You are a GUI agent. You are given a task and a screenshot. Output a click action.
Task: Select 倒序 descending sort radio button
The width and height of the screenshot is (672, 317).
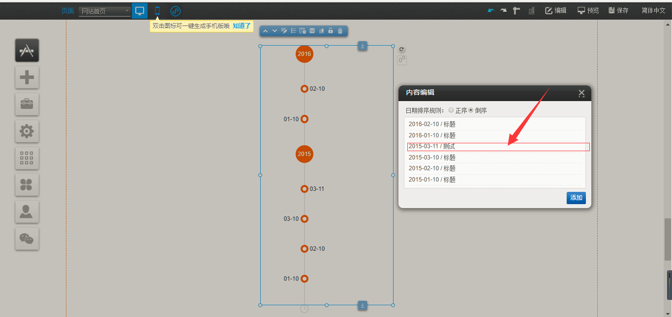pyautogui.click(x=471, y=110)
